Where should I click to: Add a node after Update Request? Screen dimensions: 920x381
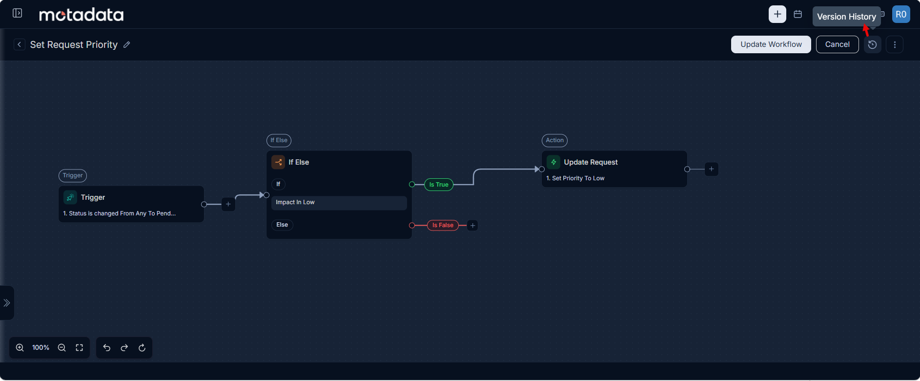click(712, 169)
